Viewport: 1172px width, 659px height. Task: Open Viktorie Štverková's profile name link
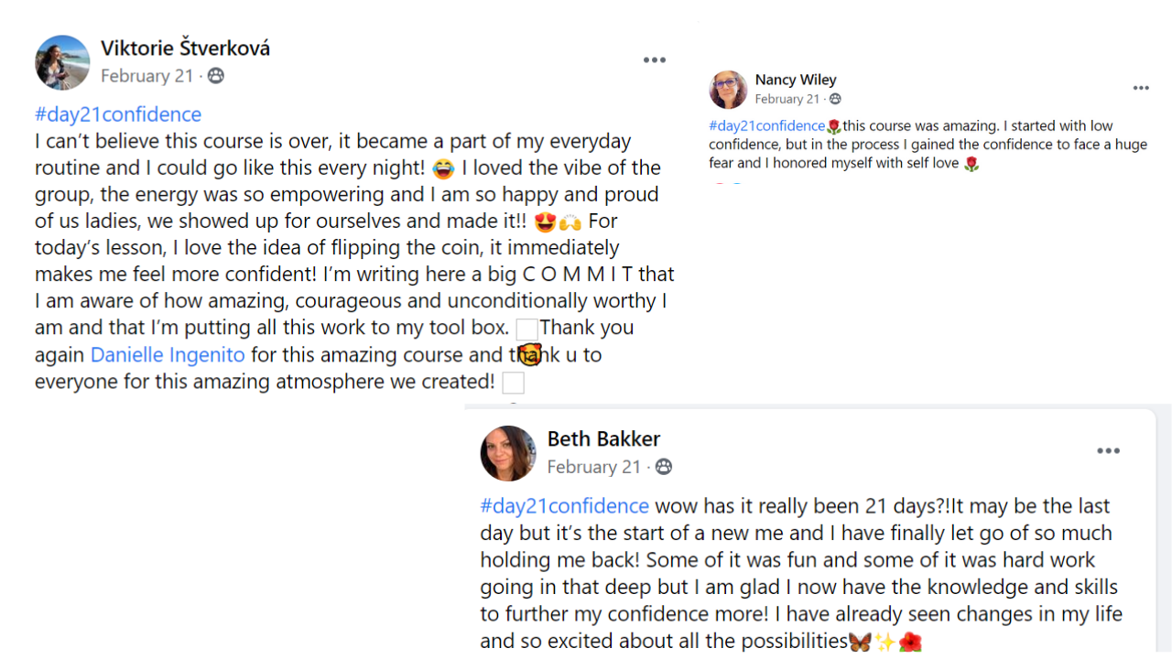[185, 49]
